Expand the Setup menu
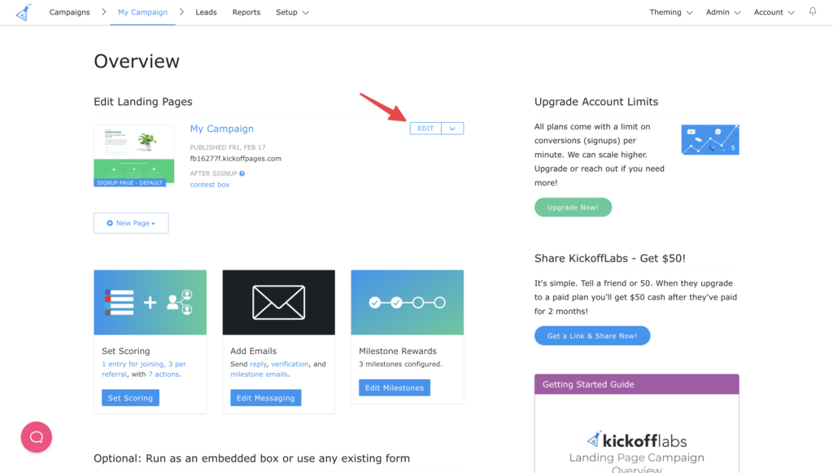This screenshot has height=473, width=833. (292, 12)
